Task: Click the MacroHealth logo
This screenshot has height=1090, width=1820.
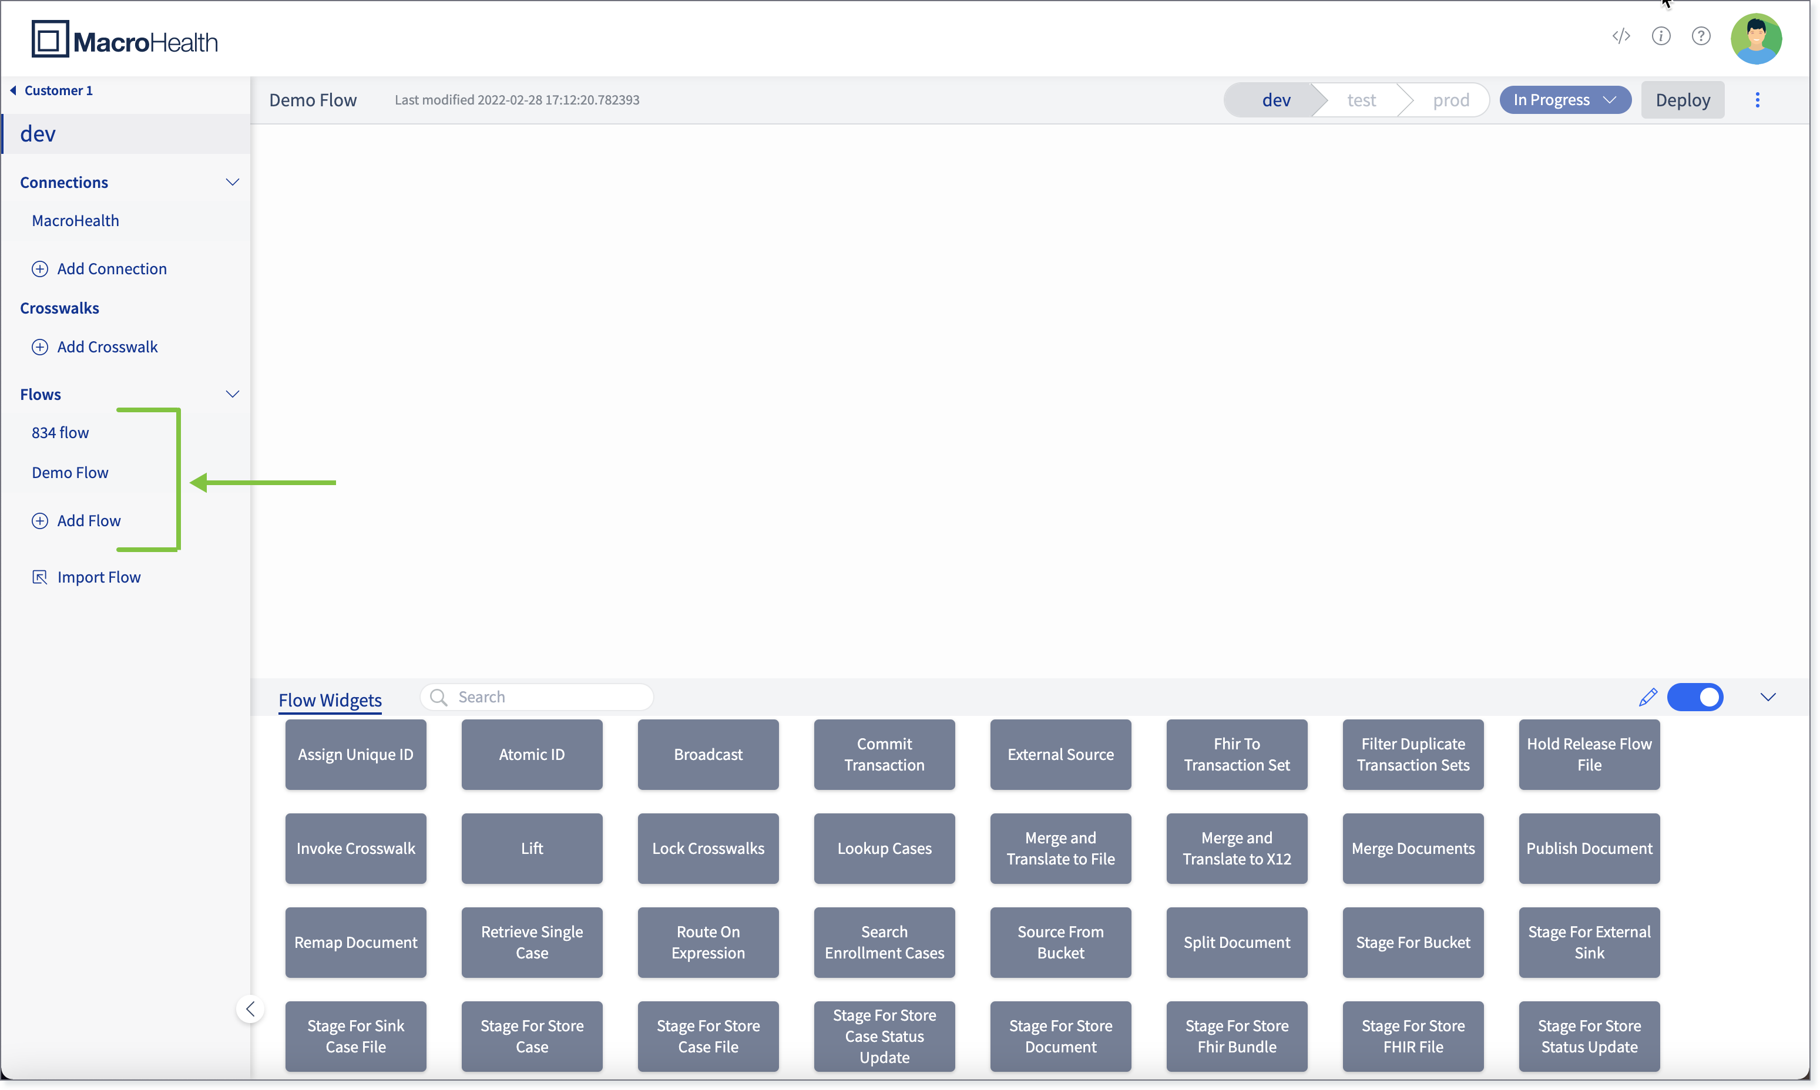Action: click(x=125, y=39)
